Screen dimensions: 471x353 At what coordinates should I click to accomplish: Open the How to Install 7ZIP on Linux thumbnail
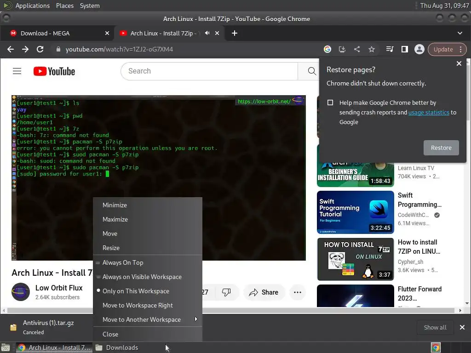(x=356, y=259)
